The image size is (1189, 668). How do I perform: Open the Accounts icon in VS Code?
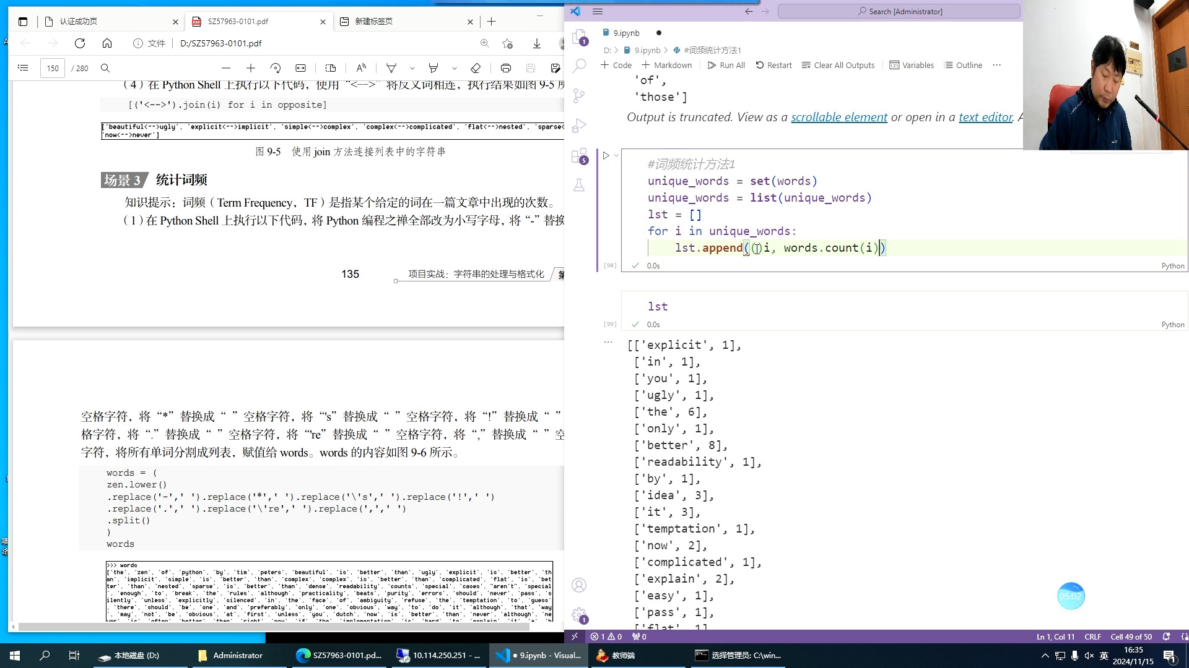579,585
